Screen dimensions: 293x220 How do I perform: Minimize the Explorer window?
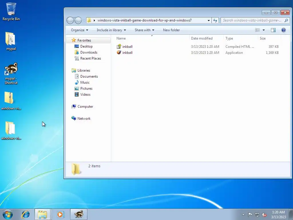pyautogui.click(x=266, y=13)
